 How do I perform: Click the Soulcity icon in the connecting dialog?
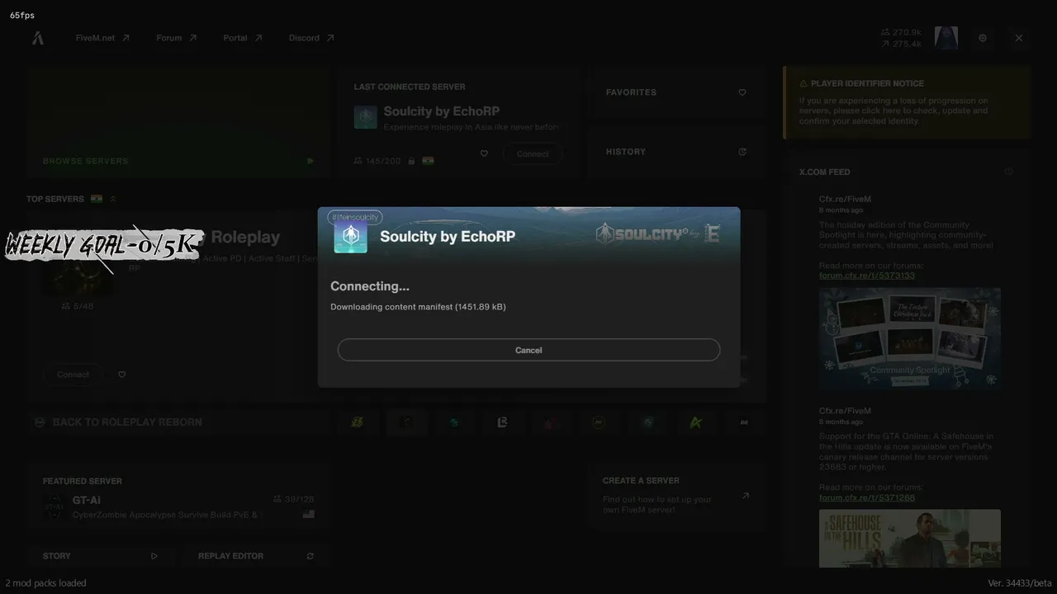coord(351,237)
